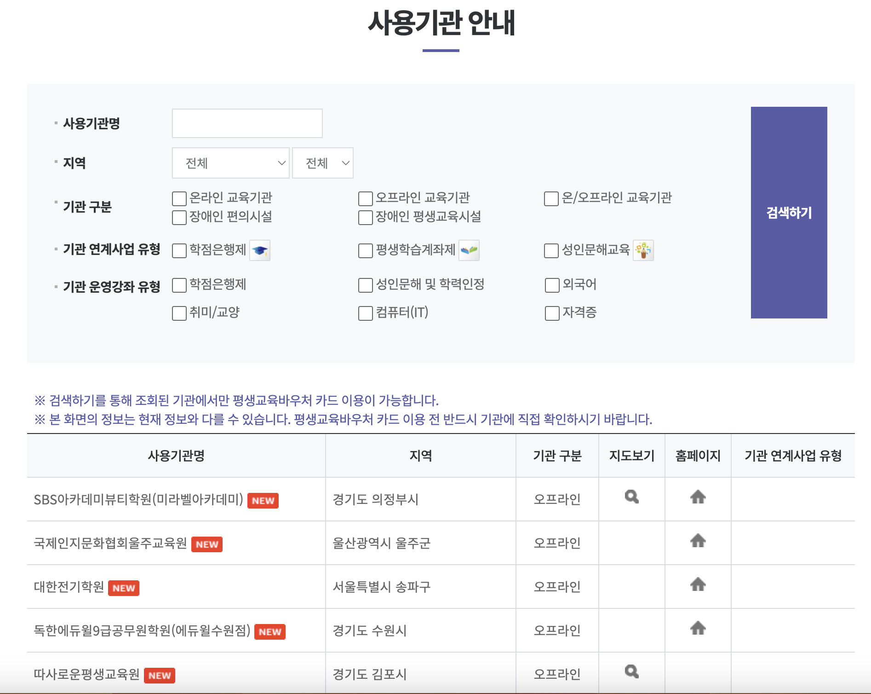
Task: Open homepage of 대한전기학원
Action: click(x=698, y=584)
